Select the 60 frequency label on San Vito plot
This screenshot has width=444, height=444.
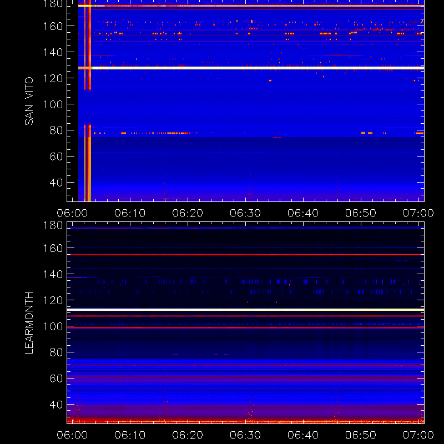[x=57, y=157]
